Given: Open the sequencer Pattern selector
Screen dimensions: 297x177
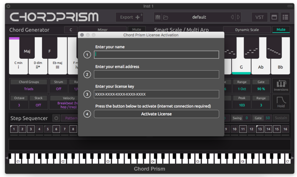Looking at the screenshot, I should point(70,118).
